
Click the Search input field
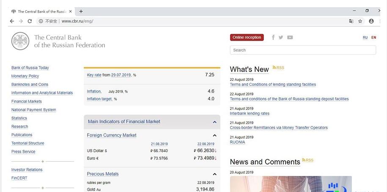click(303, 50)
